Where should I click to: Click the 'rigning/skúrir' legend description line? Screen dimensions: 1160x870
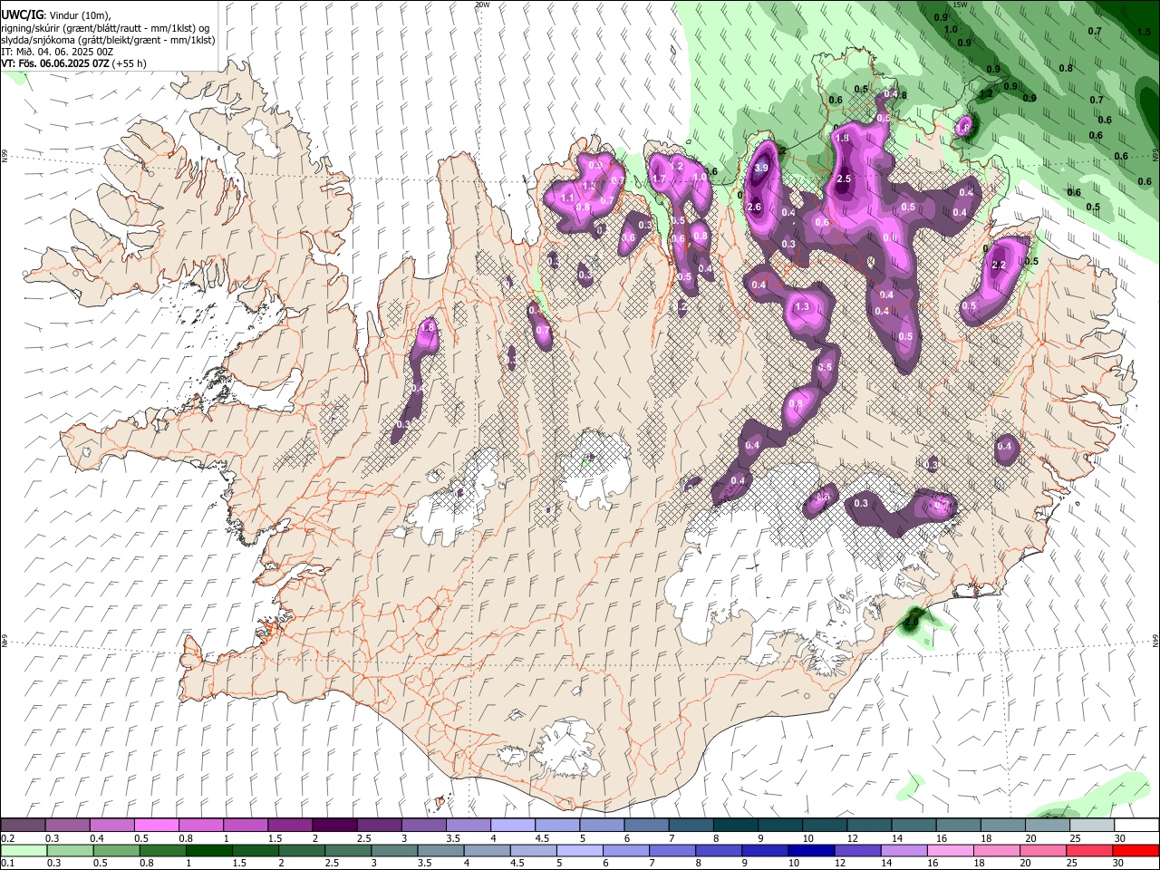pos(106,28)
